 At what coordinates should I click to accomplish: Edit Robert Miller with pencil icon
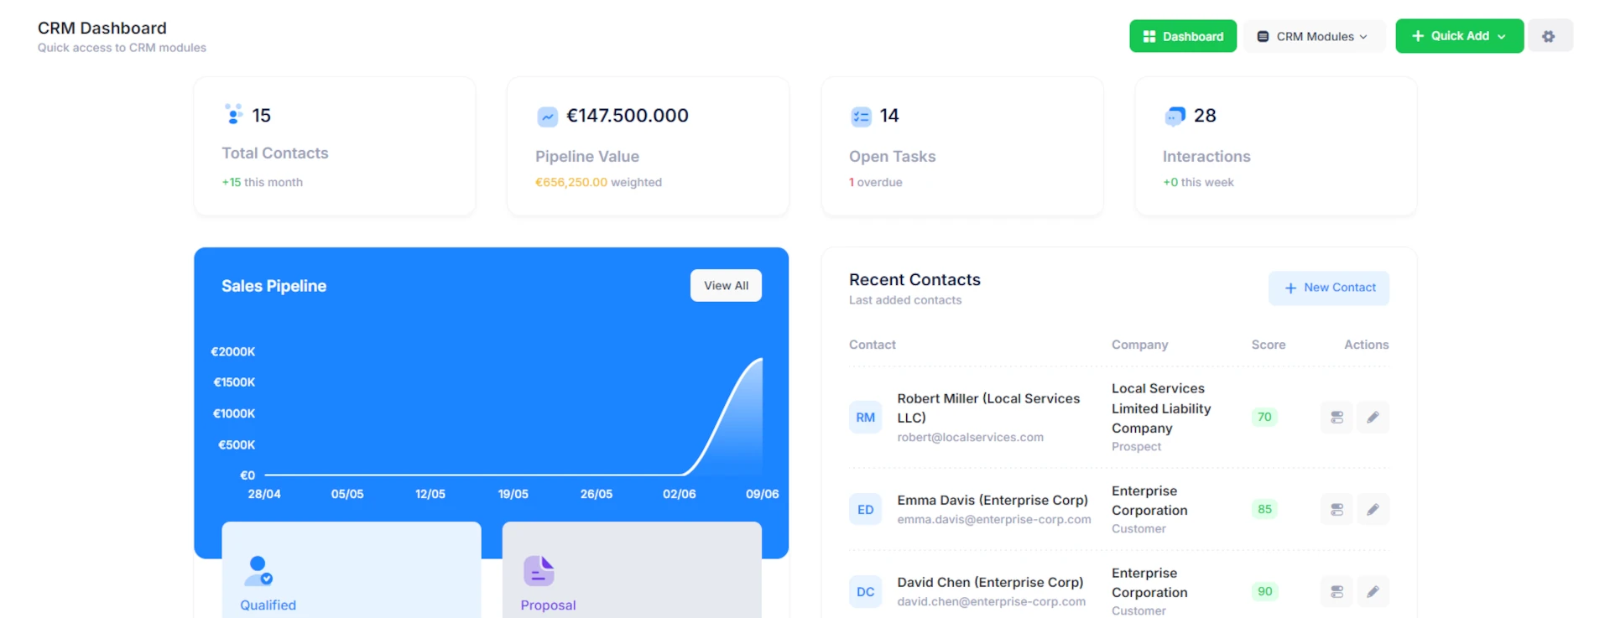pos(1373,417)
